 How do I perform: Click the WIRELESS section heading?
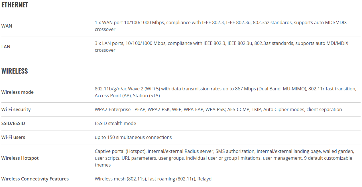(15, 71)
